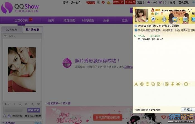Switch to the QQ秀形象 tab

pos(11,30)
